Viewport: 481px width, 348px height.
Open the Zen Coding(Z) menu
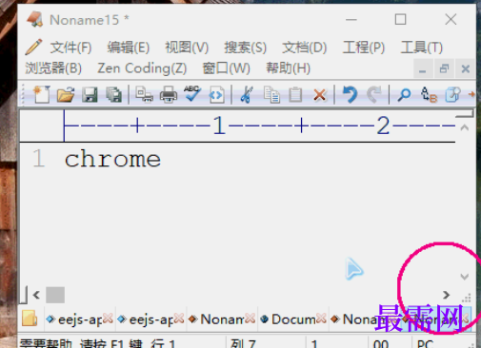point(142,68)
